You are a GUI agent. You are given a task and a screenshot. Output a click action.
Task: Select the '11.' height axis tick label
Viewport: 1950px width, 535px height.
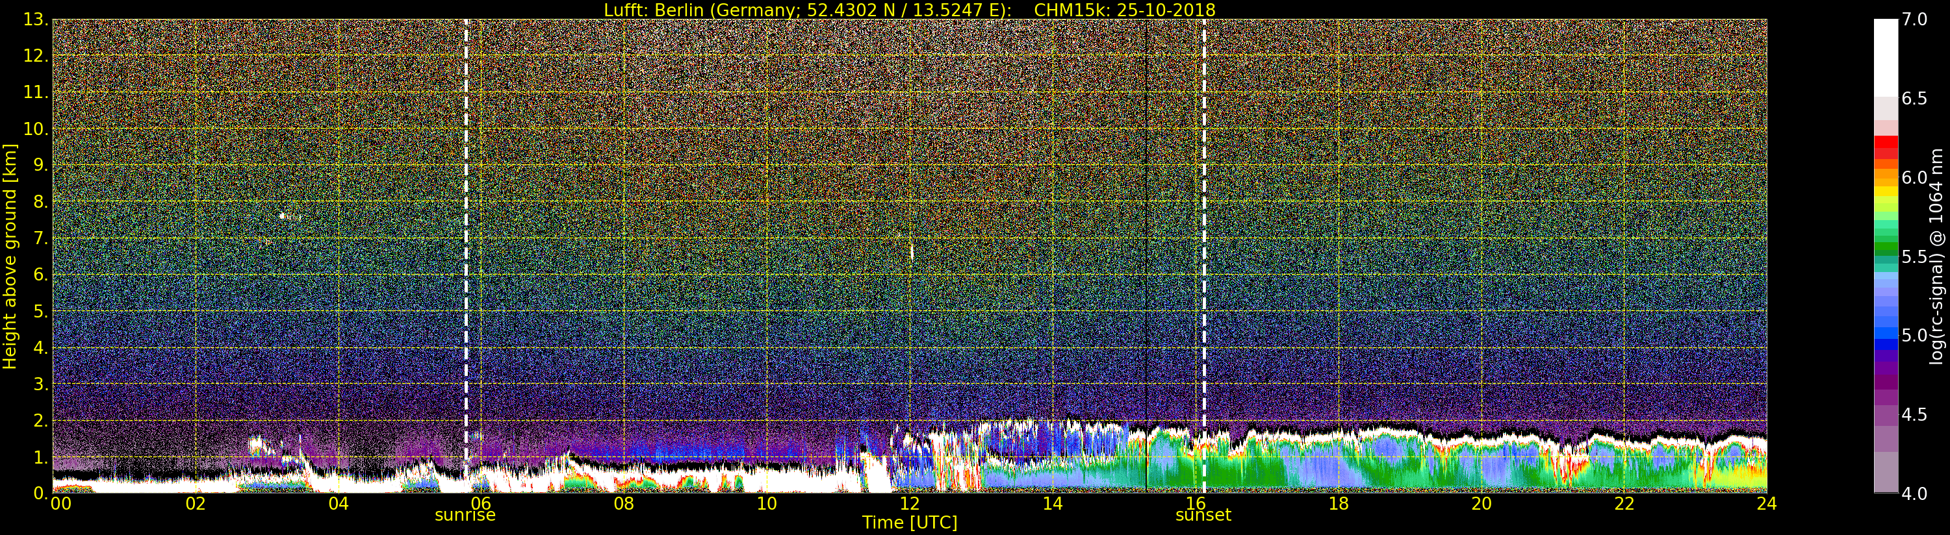(x=36, y=92)
